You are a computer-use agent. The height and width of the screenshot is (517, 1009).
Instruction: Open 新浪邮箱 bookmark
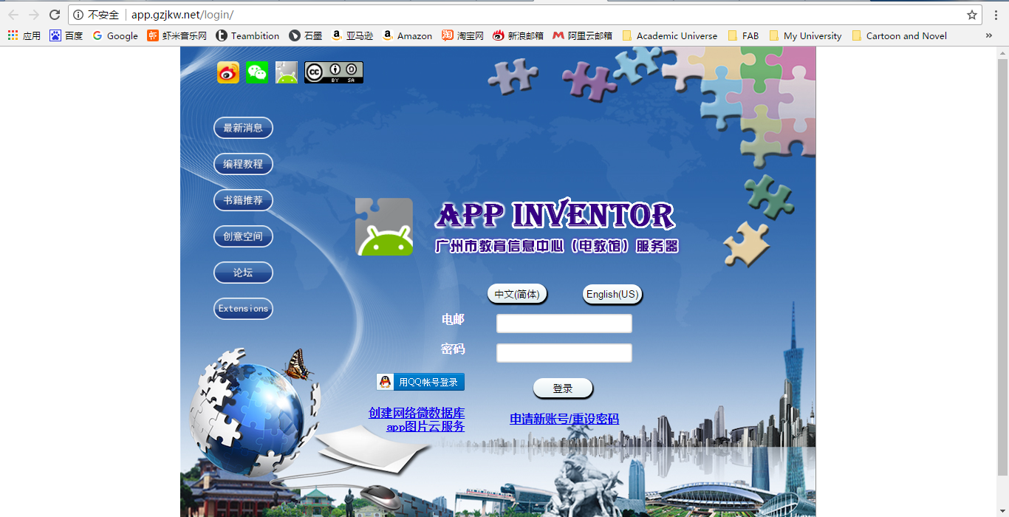coord(519,35)
